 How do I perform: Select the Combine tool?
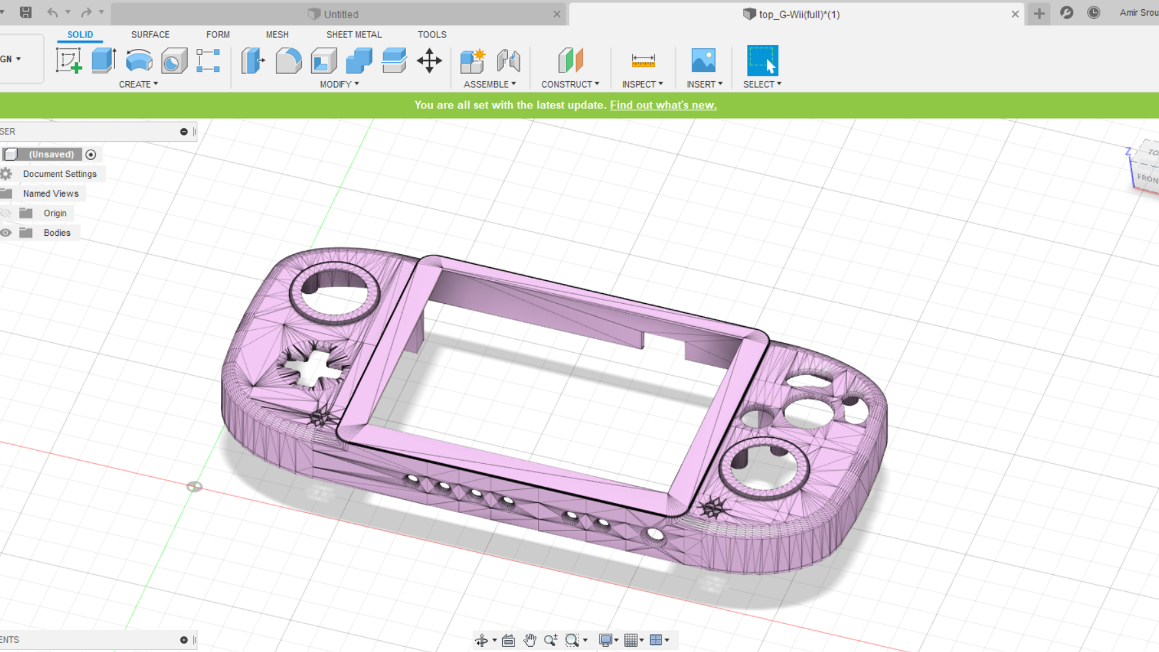tap(359, 61)
